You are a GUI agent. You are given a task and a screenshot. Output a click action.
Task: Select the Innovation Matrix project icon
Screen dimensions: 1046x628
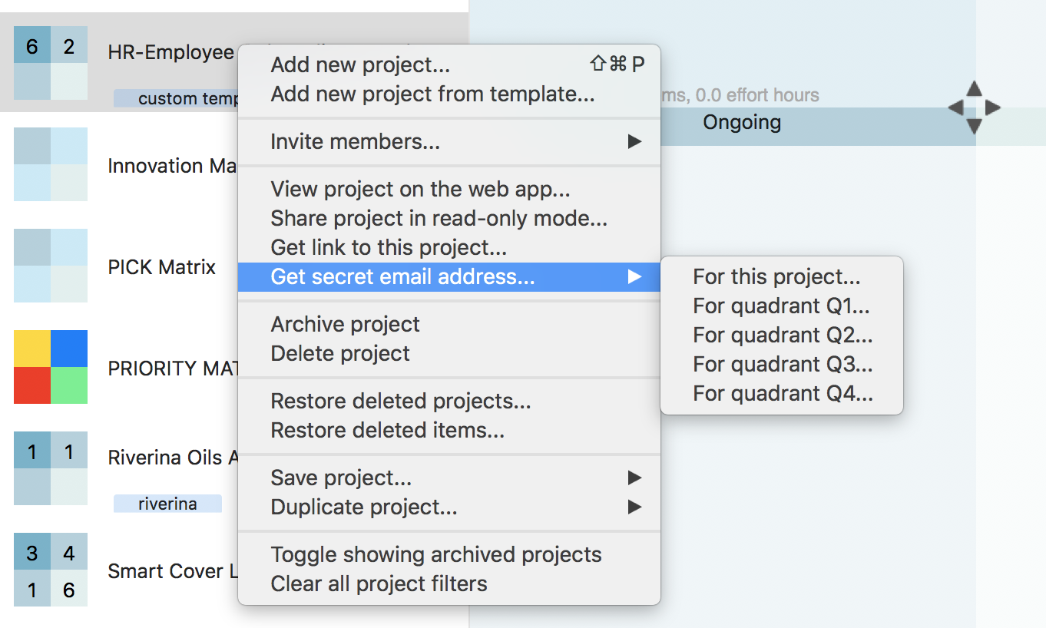[x=50, y=165]
